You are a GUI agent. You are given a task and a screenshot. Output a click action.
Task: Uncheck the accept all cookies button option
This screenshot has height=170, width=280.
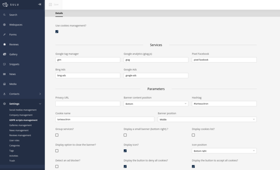193,167
